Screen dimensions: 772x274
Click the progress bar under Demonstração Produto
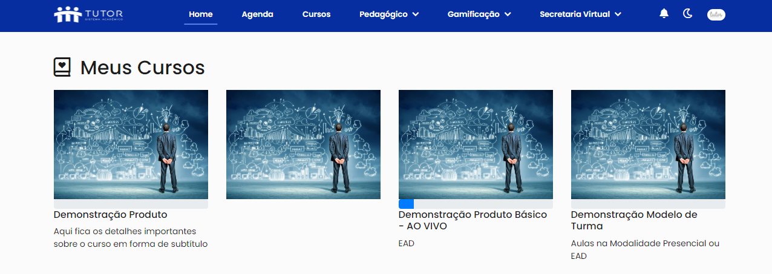click(x=131, y=204)
